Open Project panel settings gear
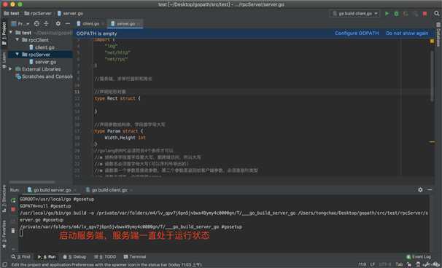 click(58, 23)
